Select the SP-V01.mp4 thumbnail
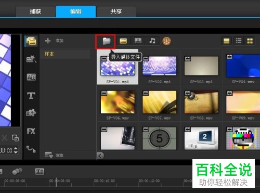260x193 pixels. pos(118,66)
